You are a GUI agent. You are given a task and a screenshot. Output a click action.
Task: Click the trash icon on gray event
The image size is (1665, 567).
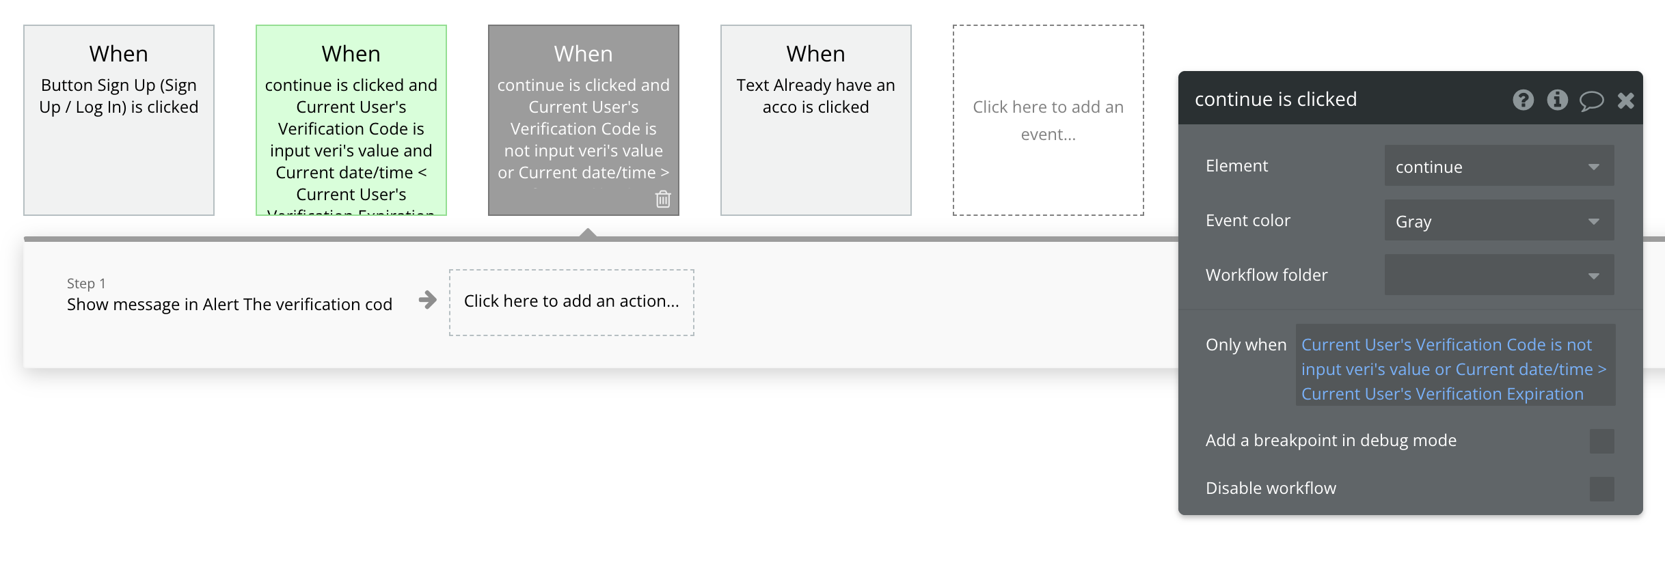(663, 199)
